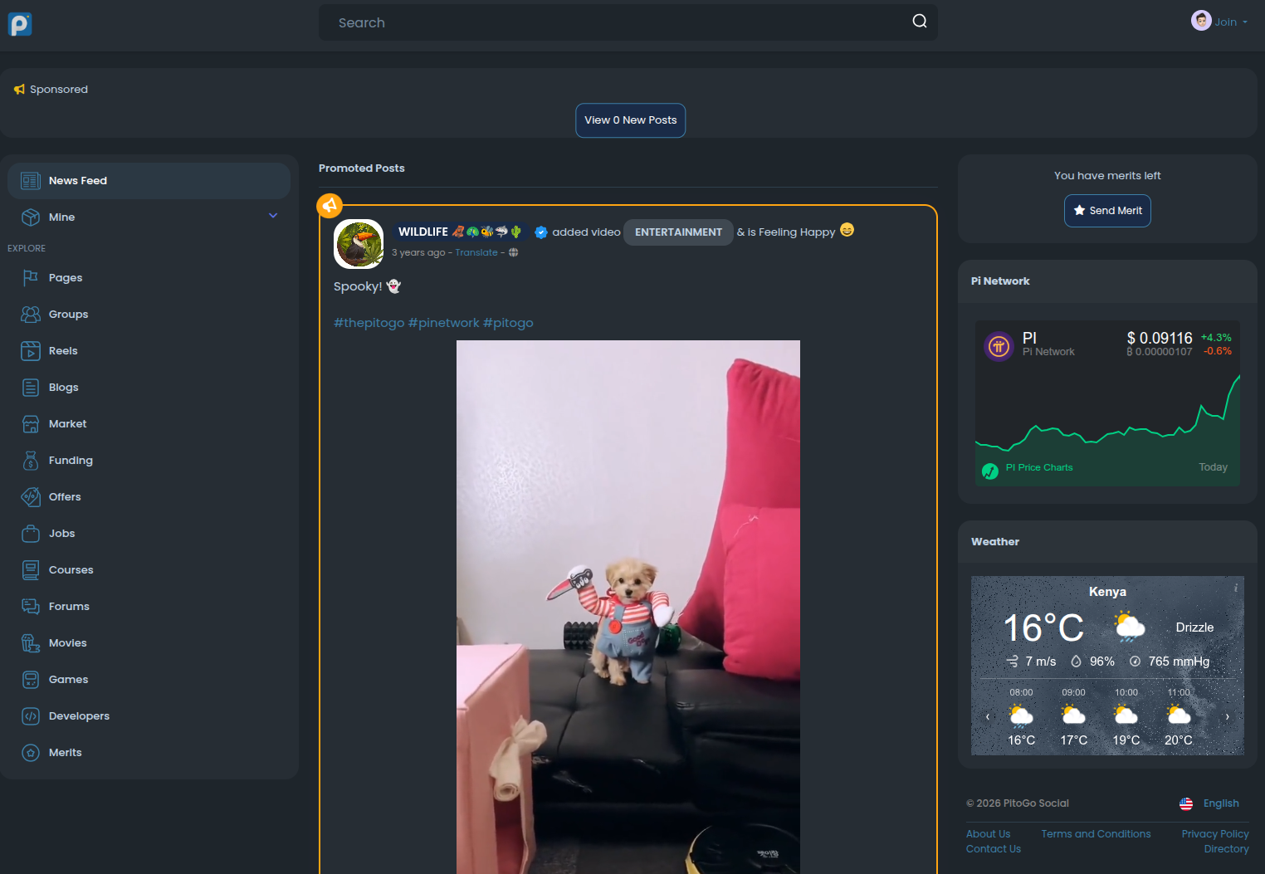Image resolution: width=1265 pixels, height=874 pixels.
Task: Click the PitoGo logo icon
Action: [20, 24]
